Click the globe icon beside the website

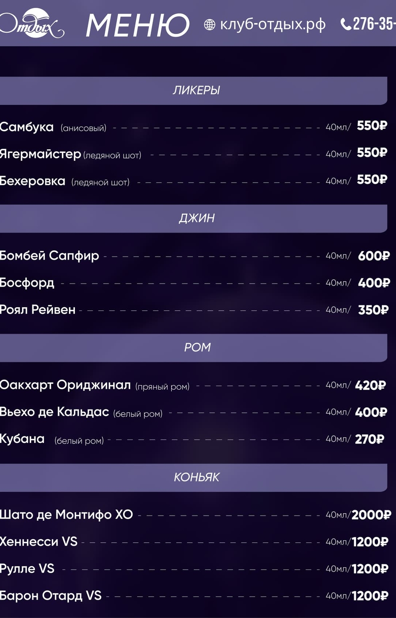pos(210,25)
